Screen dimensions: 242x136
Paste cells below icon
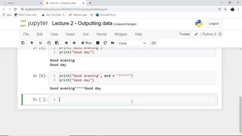coord(57,43)
